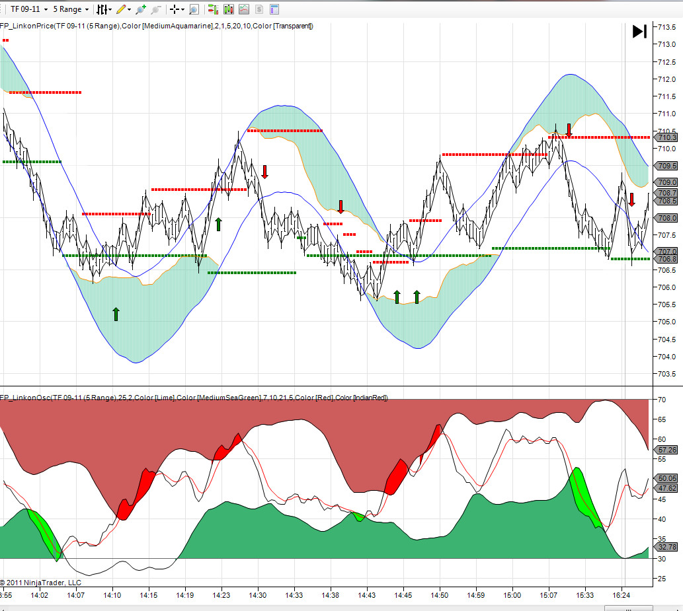Click the zoom out magnifier icon
The height and width of the screenshot is (611, 683).
click(x=156, y=9)
